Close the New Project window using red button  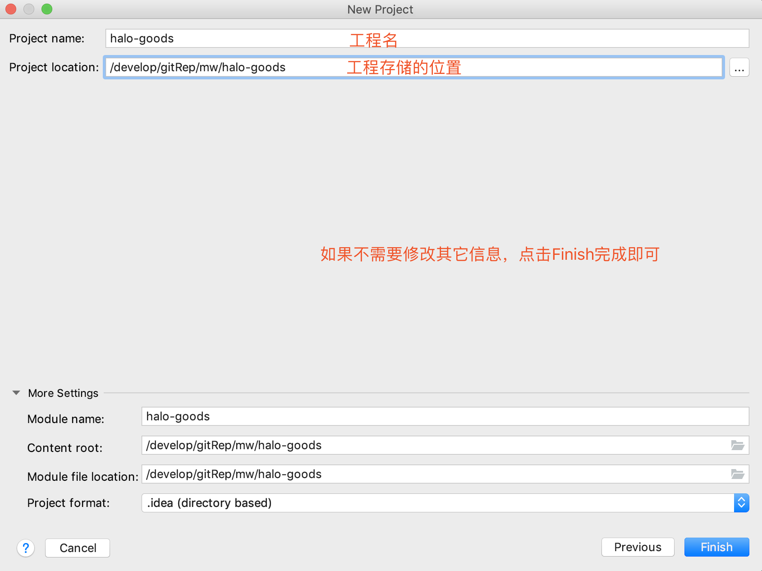pyautogui.click(x=11, y=9)
